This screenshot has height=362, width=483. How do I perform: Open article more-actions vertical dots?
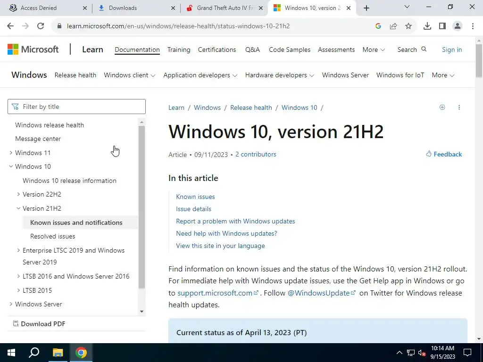(x=459, y=107)
